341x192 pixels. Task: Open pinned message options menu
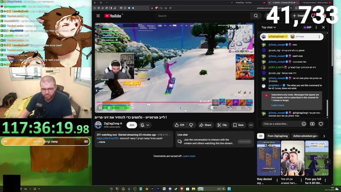[x=319, y=37]
